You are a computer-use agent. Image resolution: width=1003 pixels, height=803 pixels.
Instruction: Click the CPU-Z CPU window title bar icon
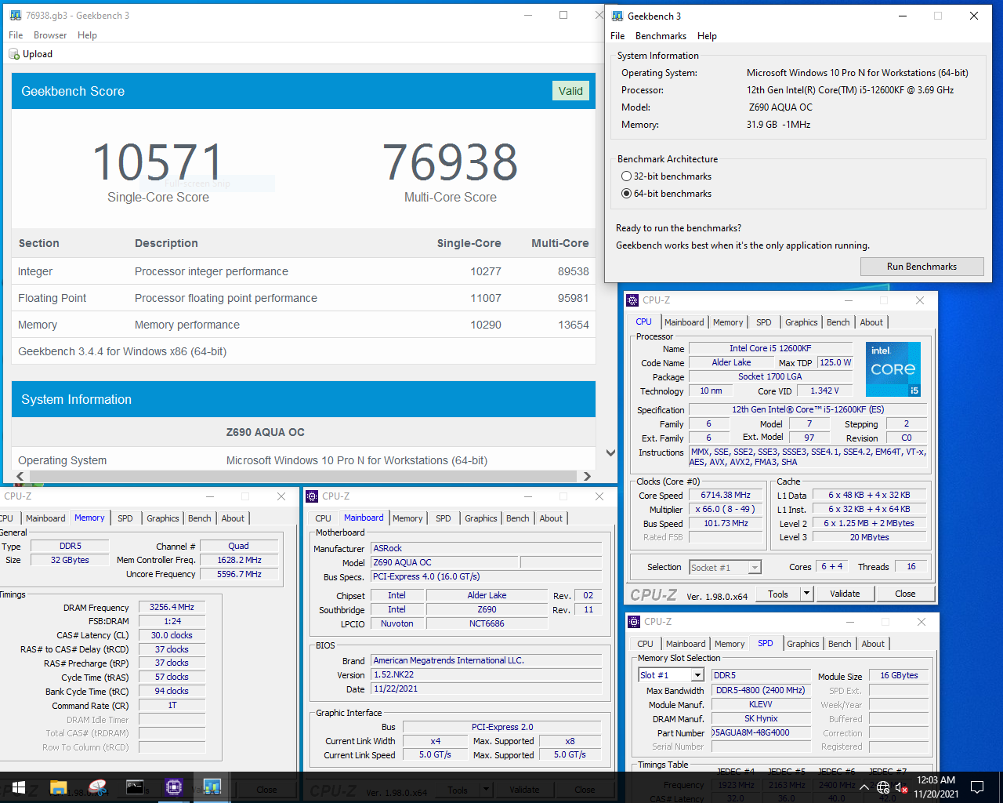[x=633, y=300]
